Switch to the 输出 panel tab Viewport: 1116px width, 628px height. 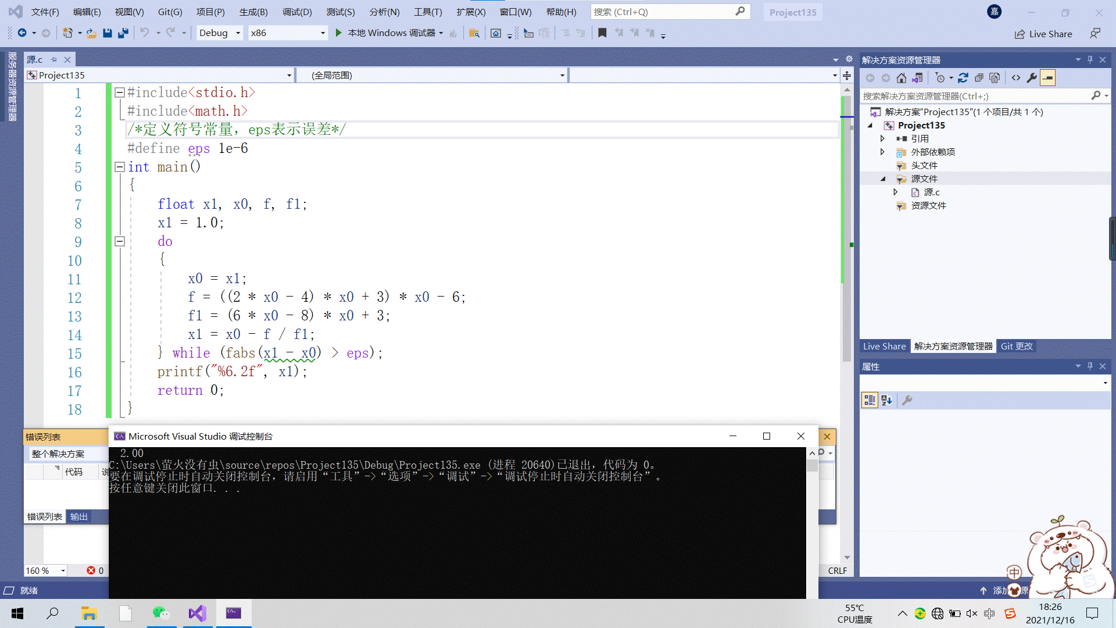(78, 516)
